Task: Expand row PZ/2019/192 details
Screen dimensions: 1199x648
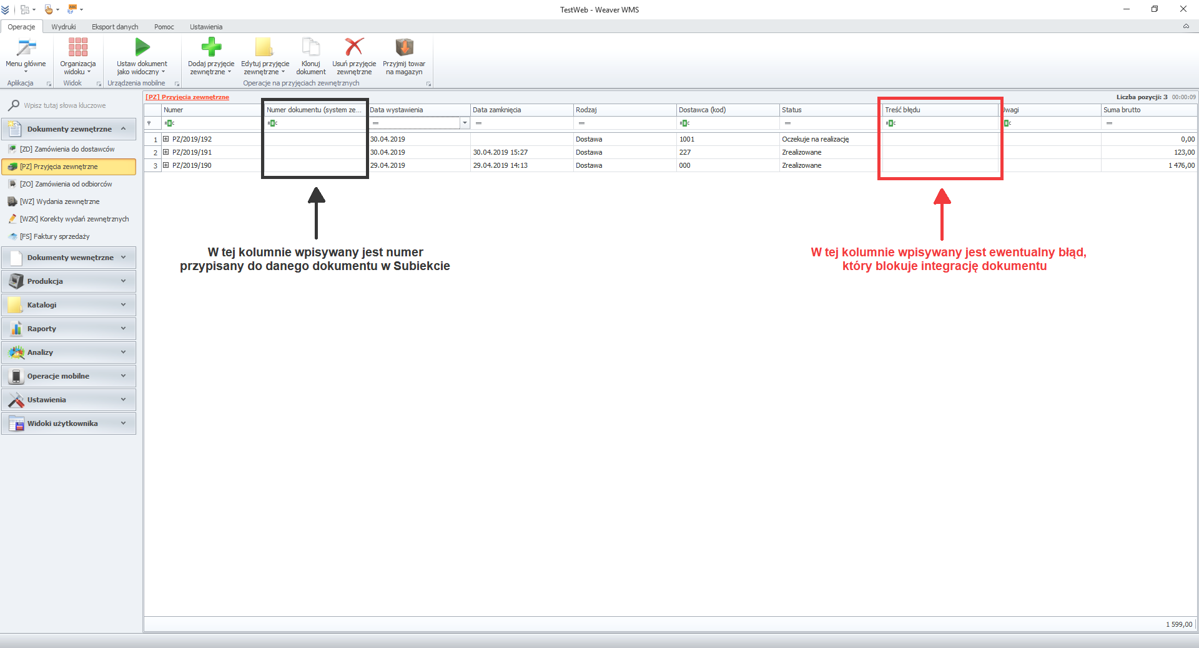Action: 166,139
